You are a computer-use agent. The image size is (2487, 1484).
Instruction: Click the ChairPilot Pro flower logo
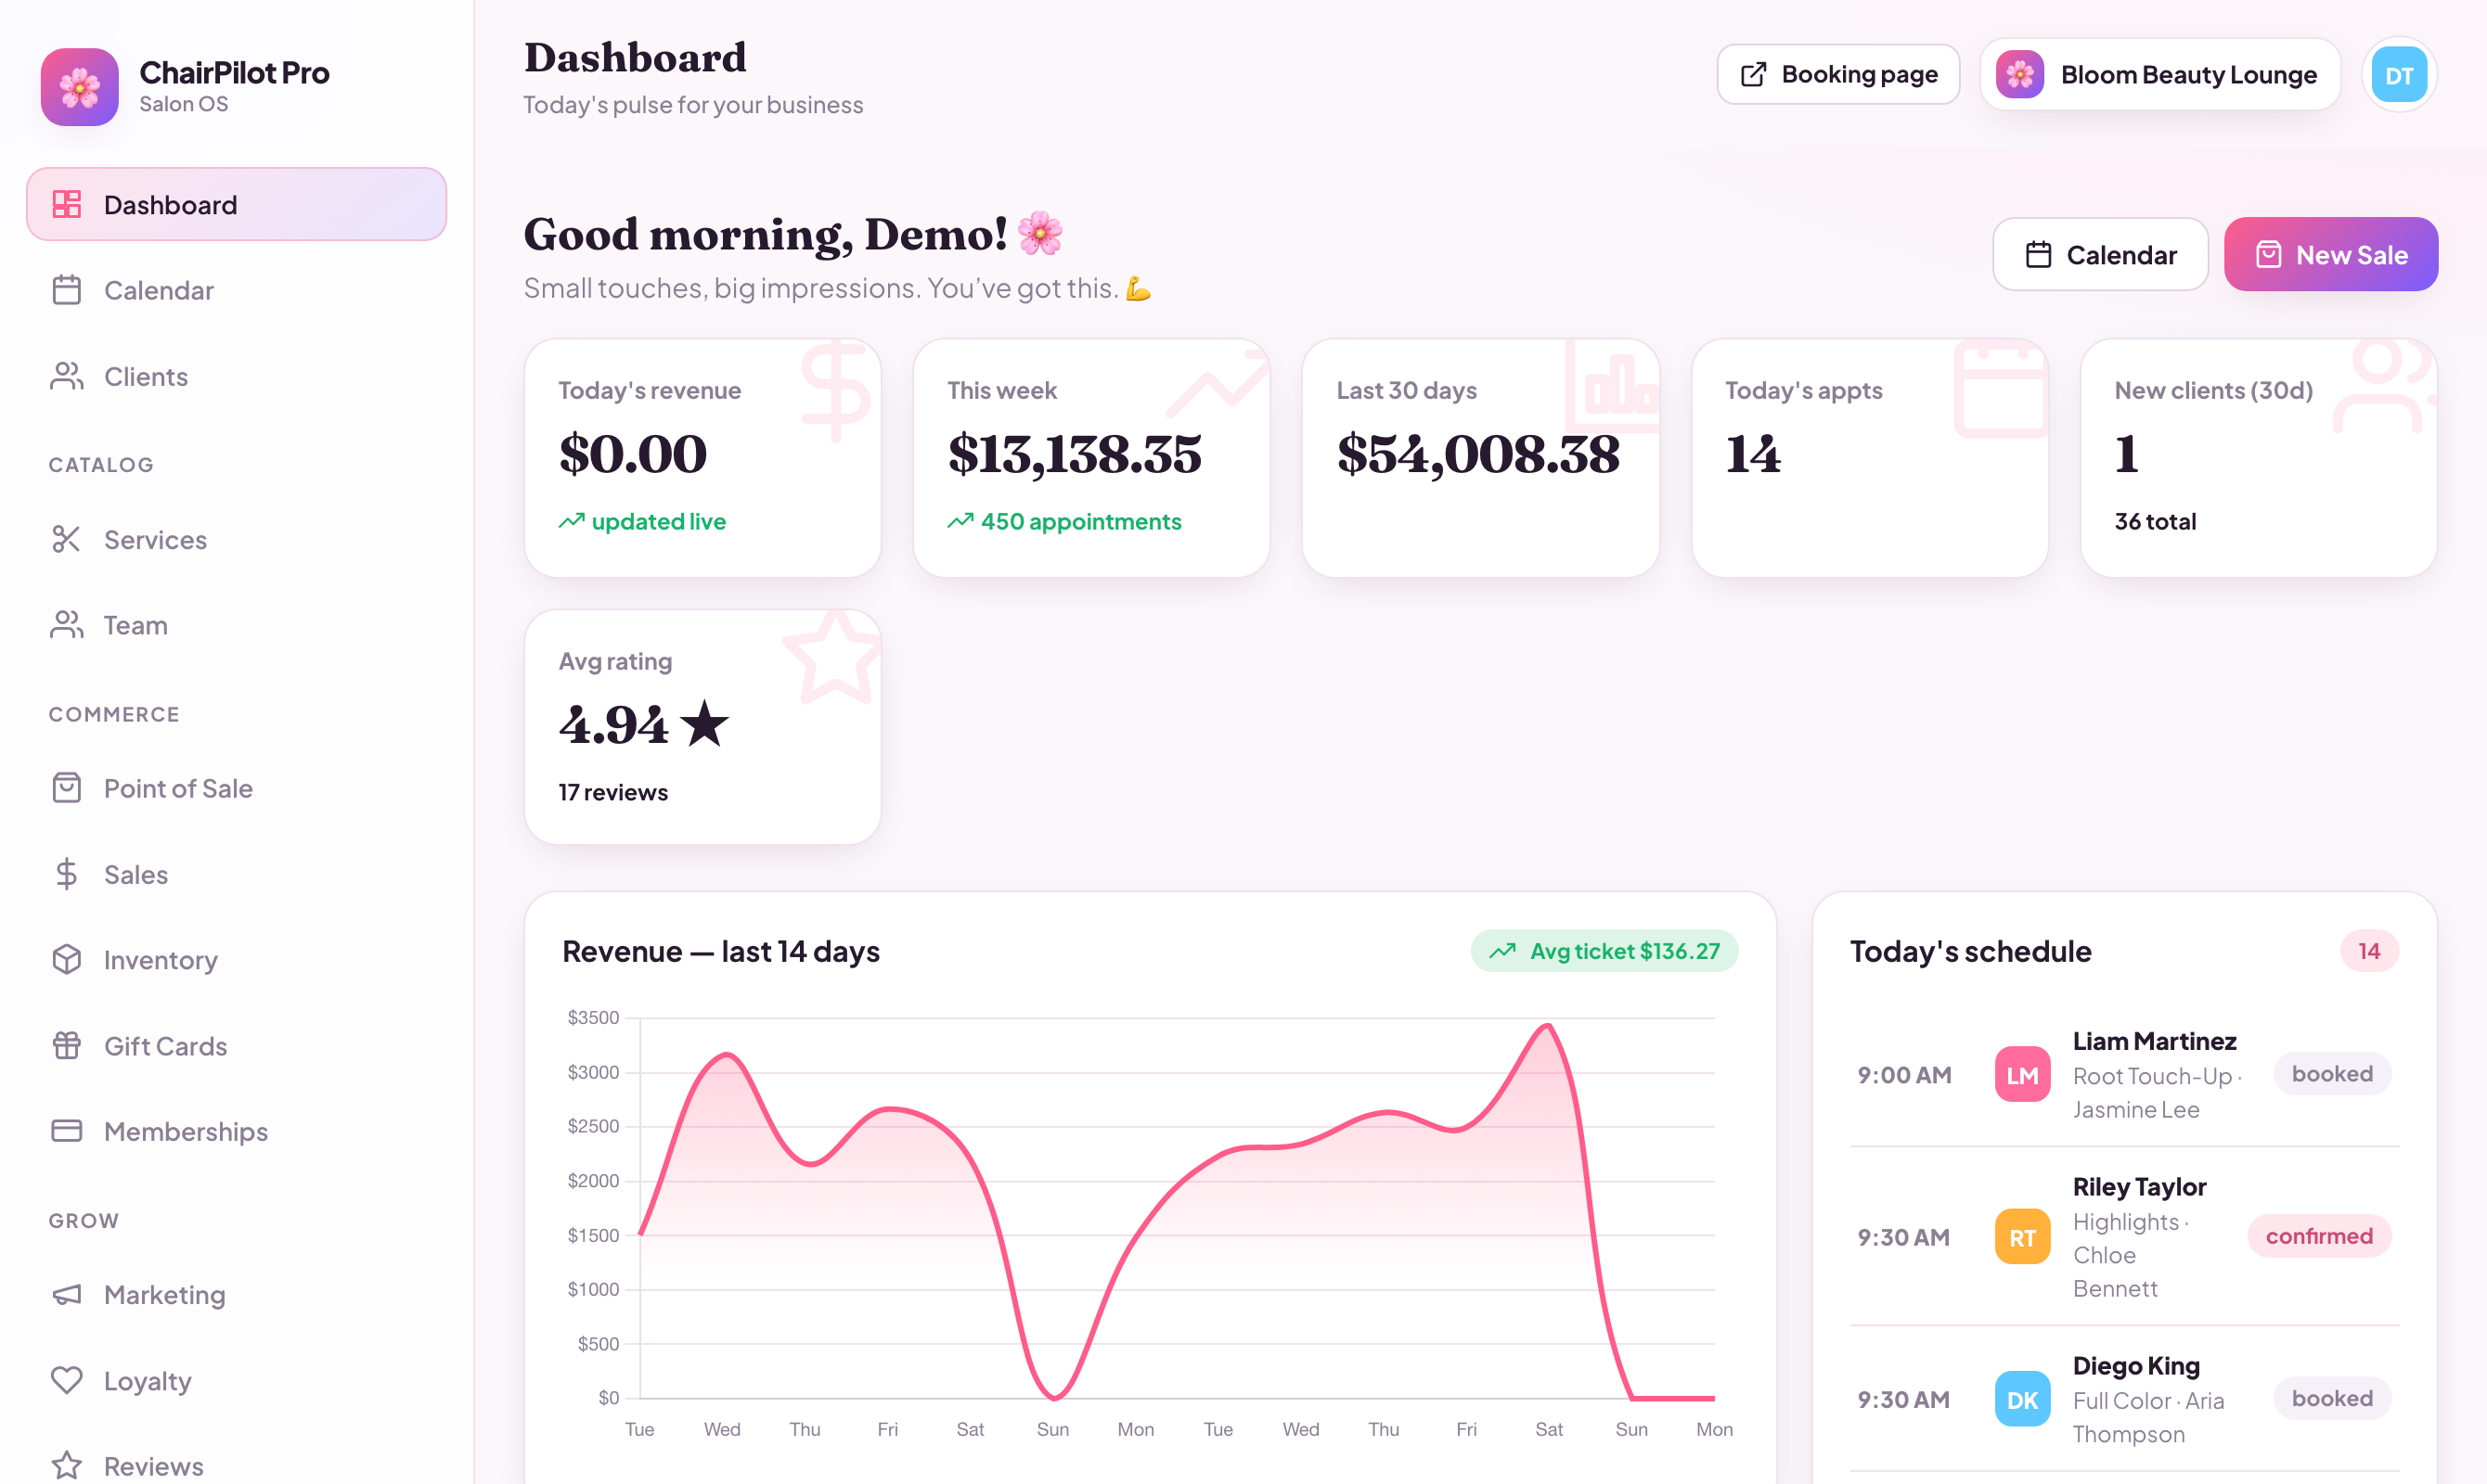click(x=79, y=87)
